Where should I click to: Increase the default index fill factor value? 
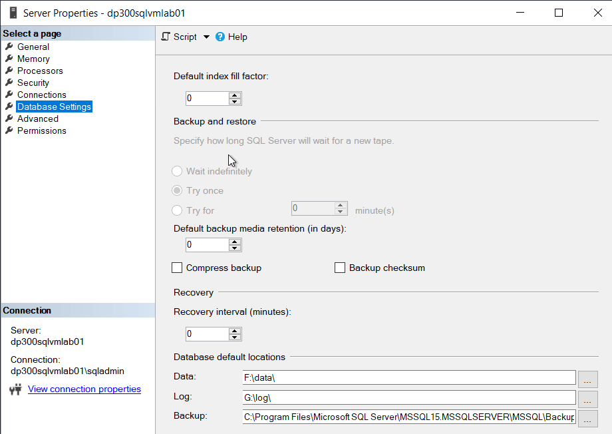click(x=234, y=95)
